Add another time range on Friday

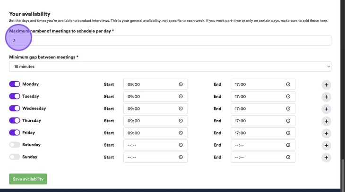[326, 134]
